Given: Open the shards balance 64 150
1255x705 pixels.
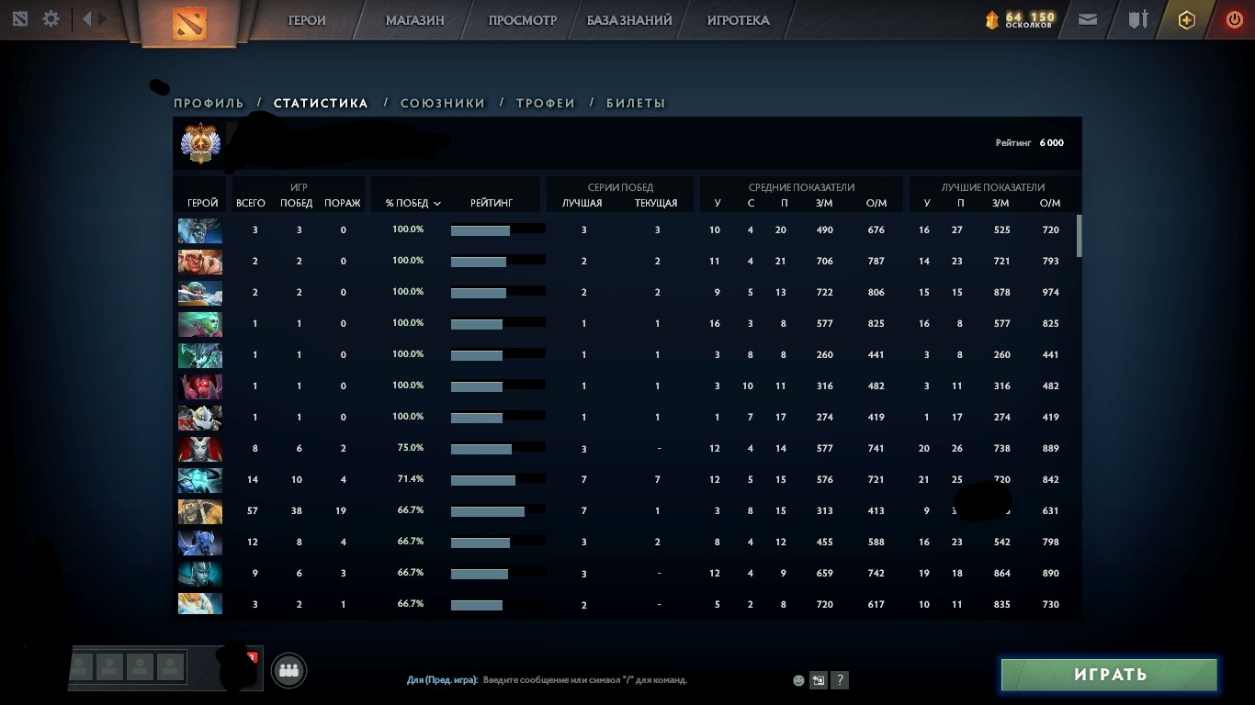Looking at the screenshot, I should [x=1021, y=19].
